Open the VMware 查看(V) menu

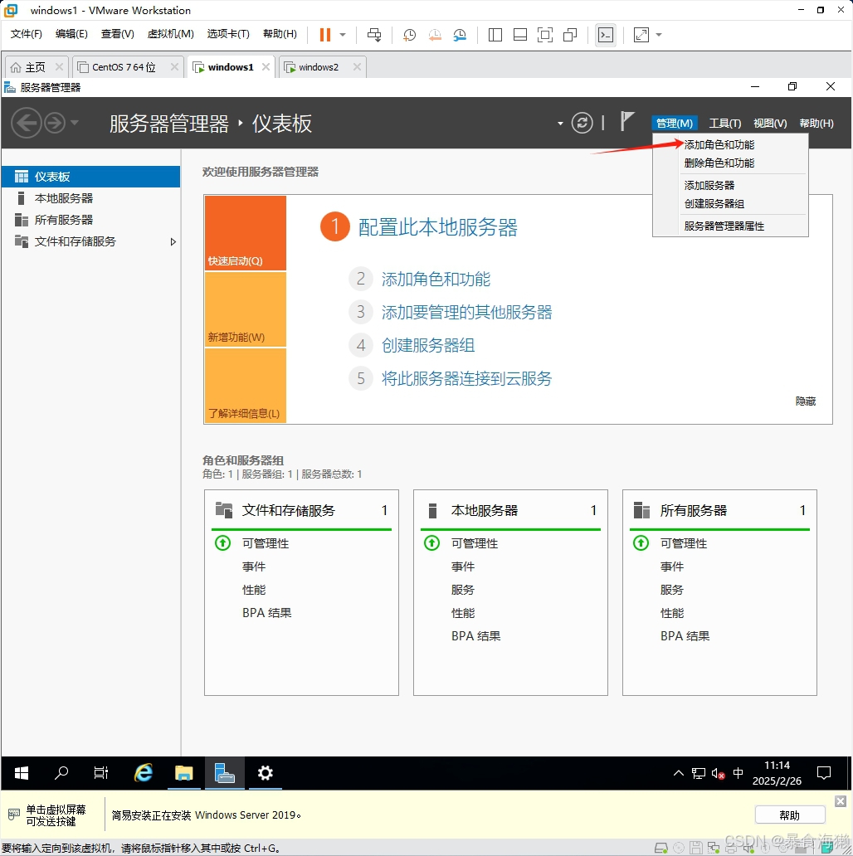tap(117, 34)
